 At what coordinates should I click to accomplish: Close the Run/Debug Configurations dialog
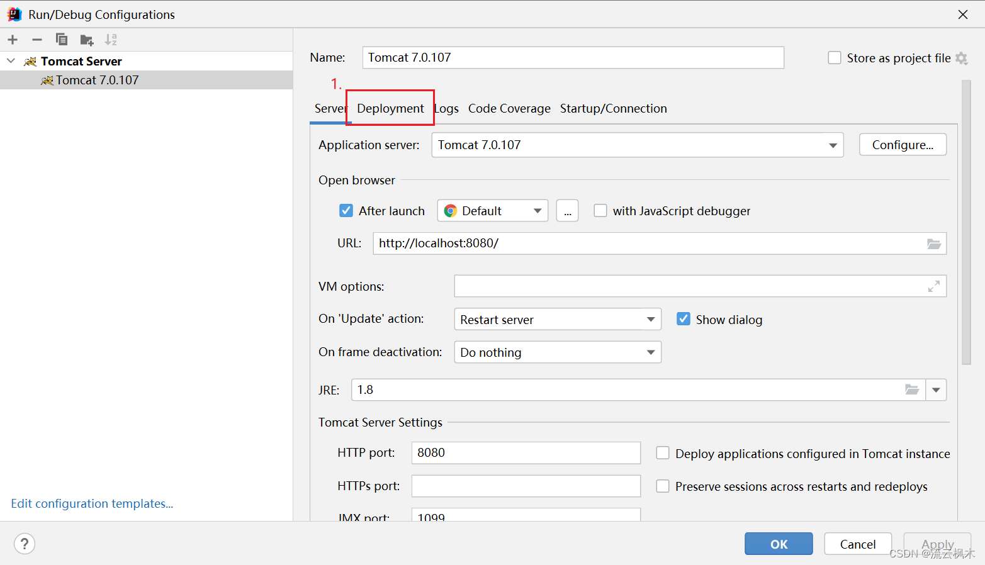pos(963,14)
